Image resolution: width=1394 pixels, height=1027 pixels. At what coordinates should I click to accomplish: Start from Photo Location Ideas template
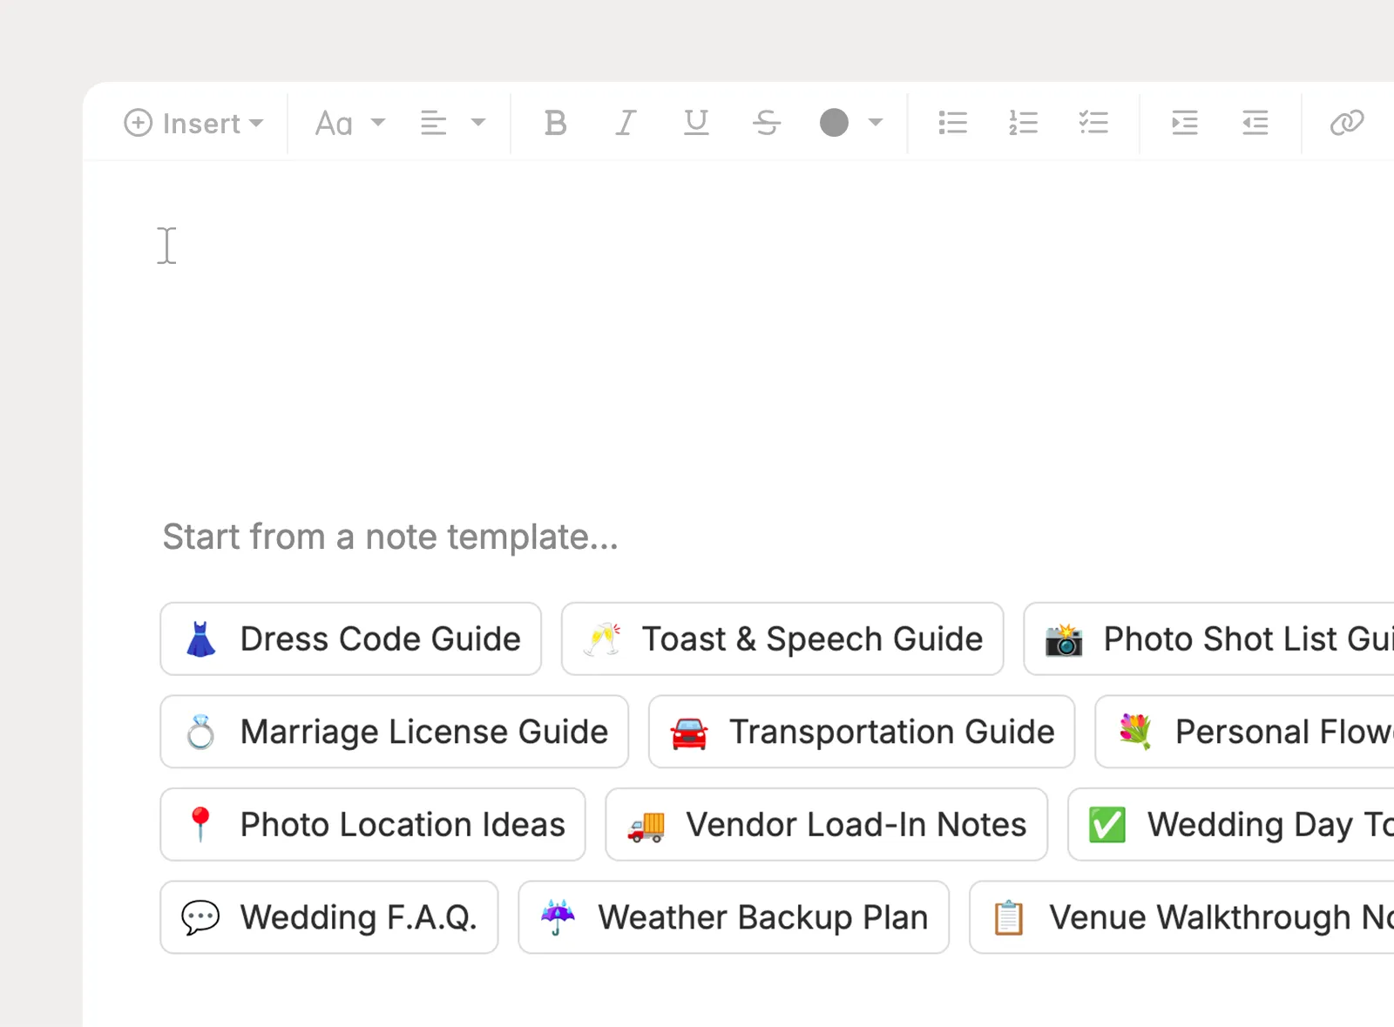pos(373,825)
